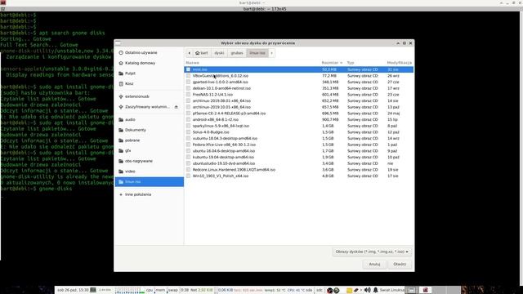
Task: Open the pobrane bookmark folder
Action: (x=149, y=140)
